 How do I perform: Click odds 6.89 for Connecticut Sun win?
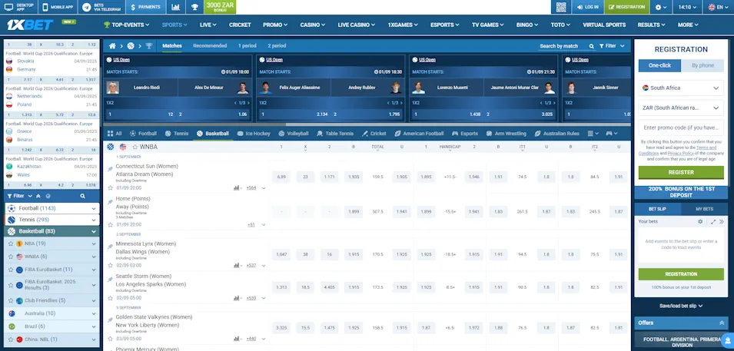[281, 177]
